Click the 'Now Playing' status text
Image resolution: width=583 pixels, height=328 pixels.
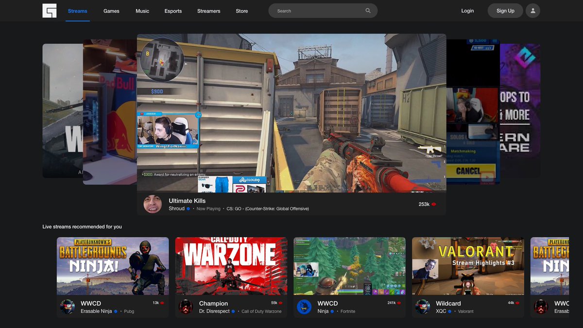[x=208, y=208]
